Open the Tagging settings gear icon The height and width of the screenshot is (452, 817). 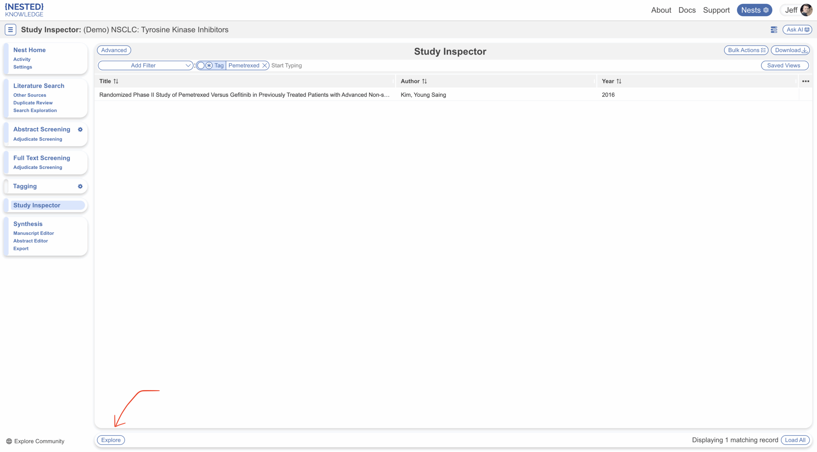80,186
